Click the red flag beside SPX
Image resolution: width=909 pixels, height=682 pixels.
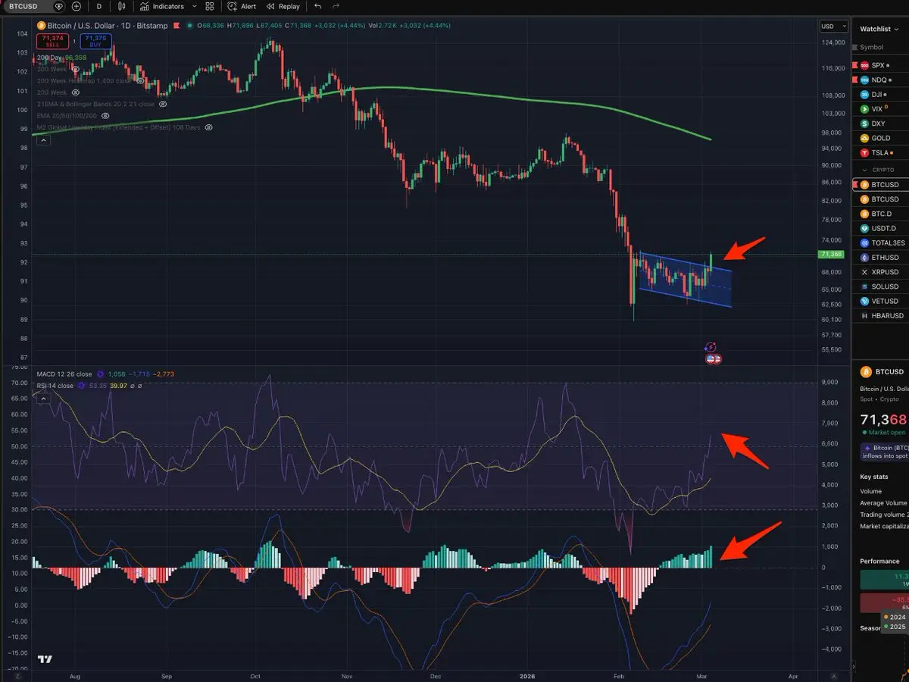tap(856, 65)
